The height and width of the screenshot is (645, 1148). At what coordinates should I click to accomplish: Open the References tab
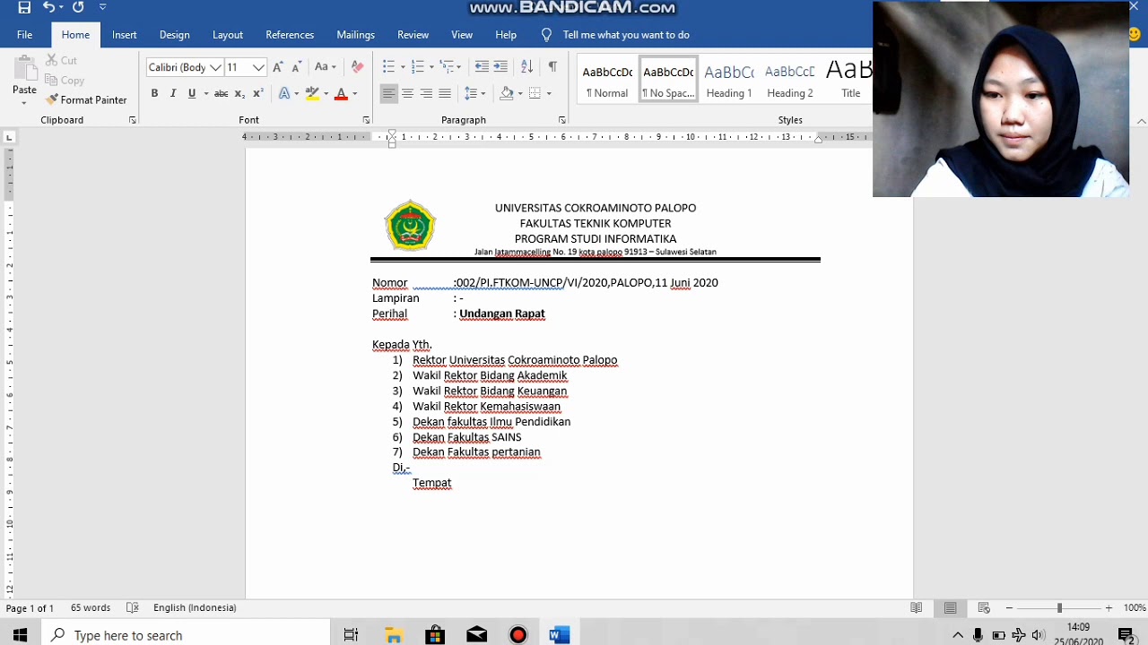[290, 35]
